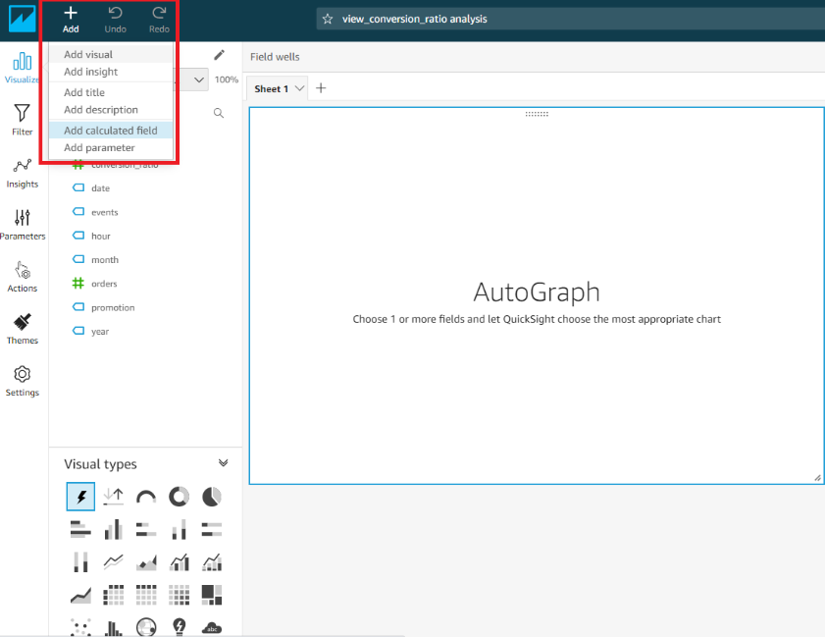The height and width of the screenshot is (637, 825).
Task: Select the Pie chart visual type
Action: coord(212,497)
